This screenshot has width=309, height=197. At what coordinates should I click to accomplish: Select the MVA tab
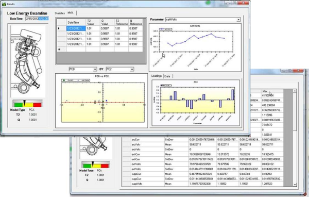71,13
